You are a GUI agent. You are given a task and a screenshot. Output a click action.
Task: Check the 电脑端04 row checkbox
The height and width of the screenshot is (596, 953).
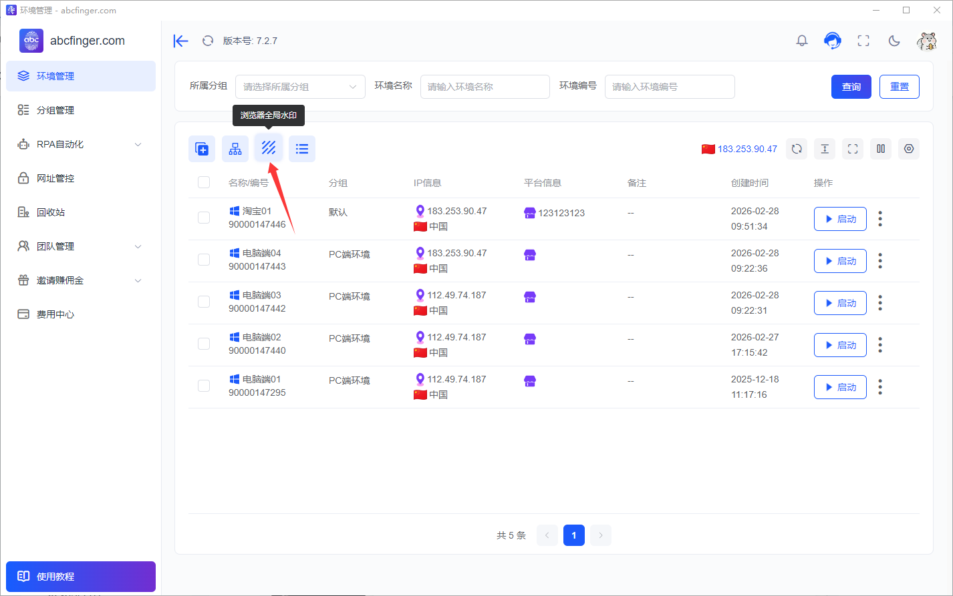pos(204,260)
